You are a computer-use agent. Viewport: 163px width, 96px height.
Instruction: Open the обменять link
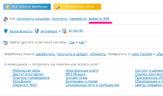98,54
